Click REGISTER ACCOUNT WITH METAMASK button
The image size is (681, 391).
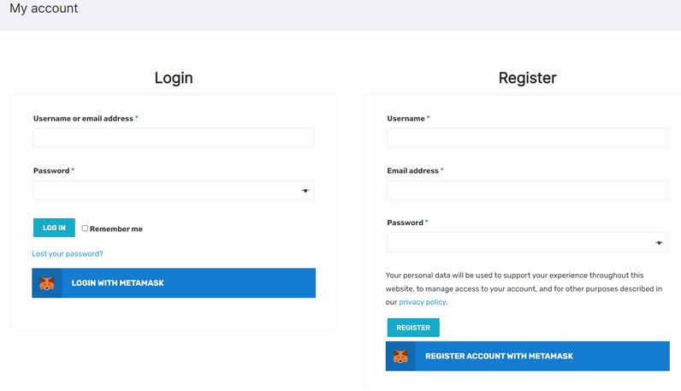pyautogui.click(x=528, y=356)
